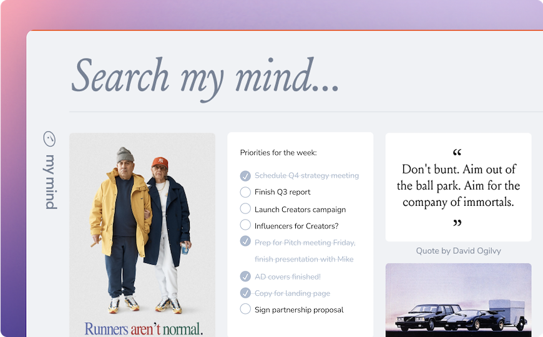This screenshot has height=337, width=543.
Task: Check the Influencers for Creators checkbox
Action: (245, 225)
